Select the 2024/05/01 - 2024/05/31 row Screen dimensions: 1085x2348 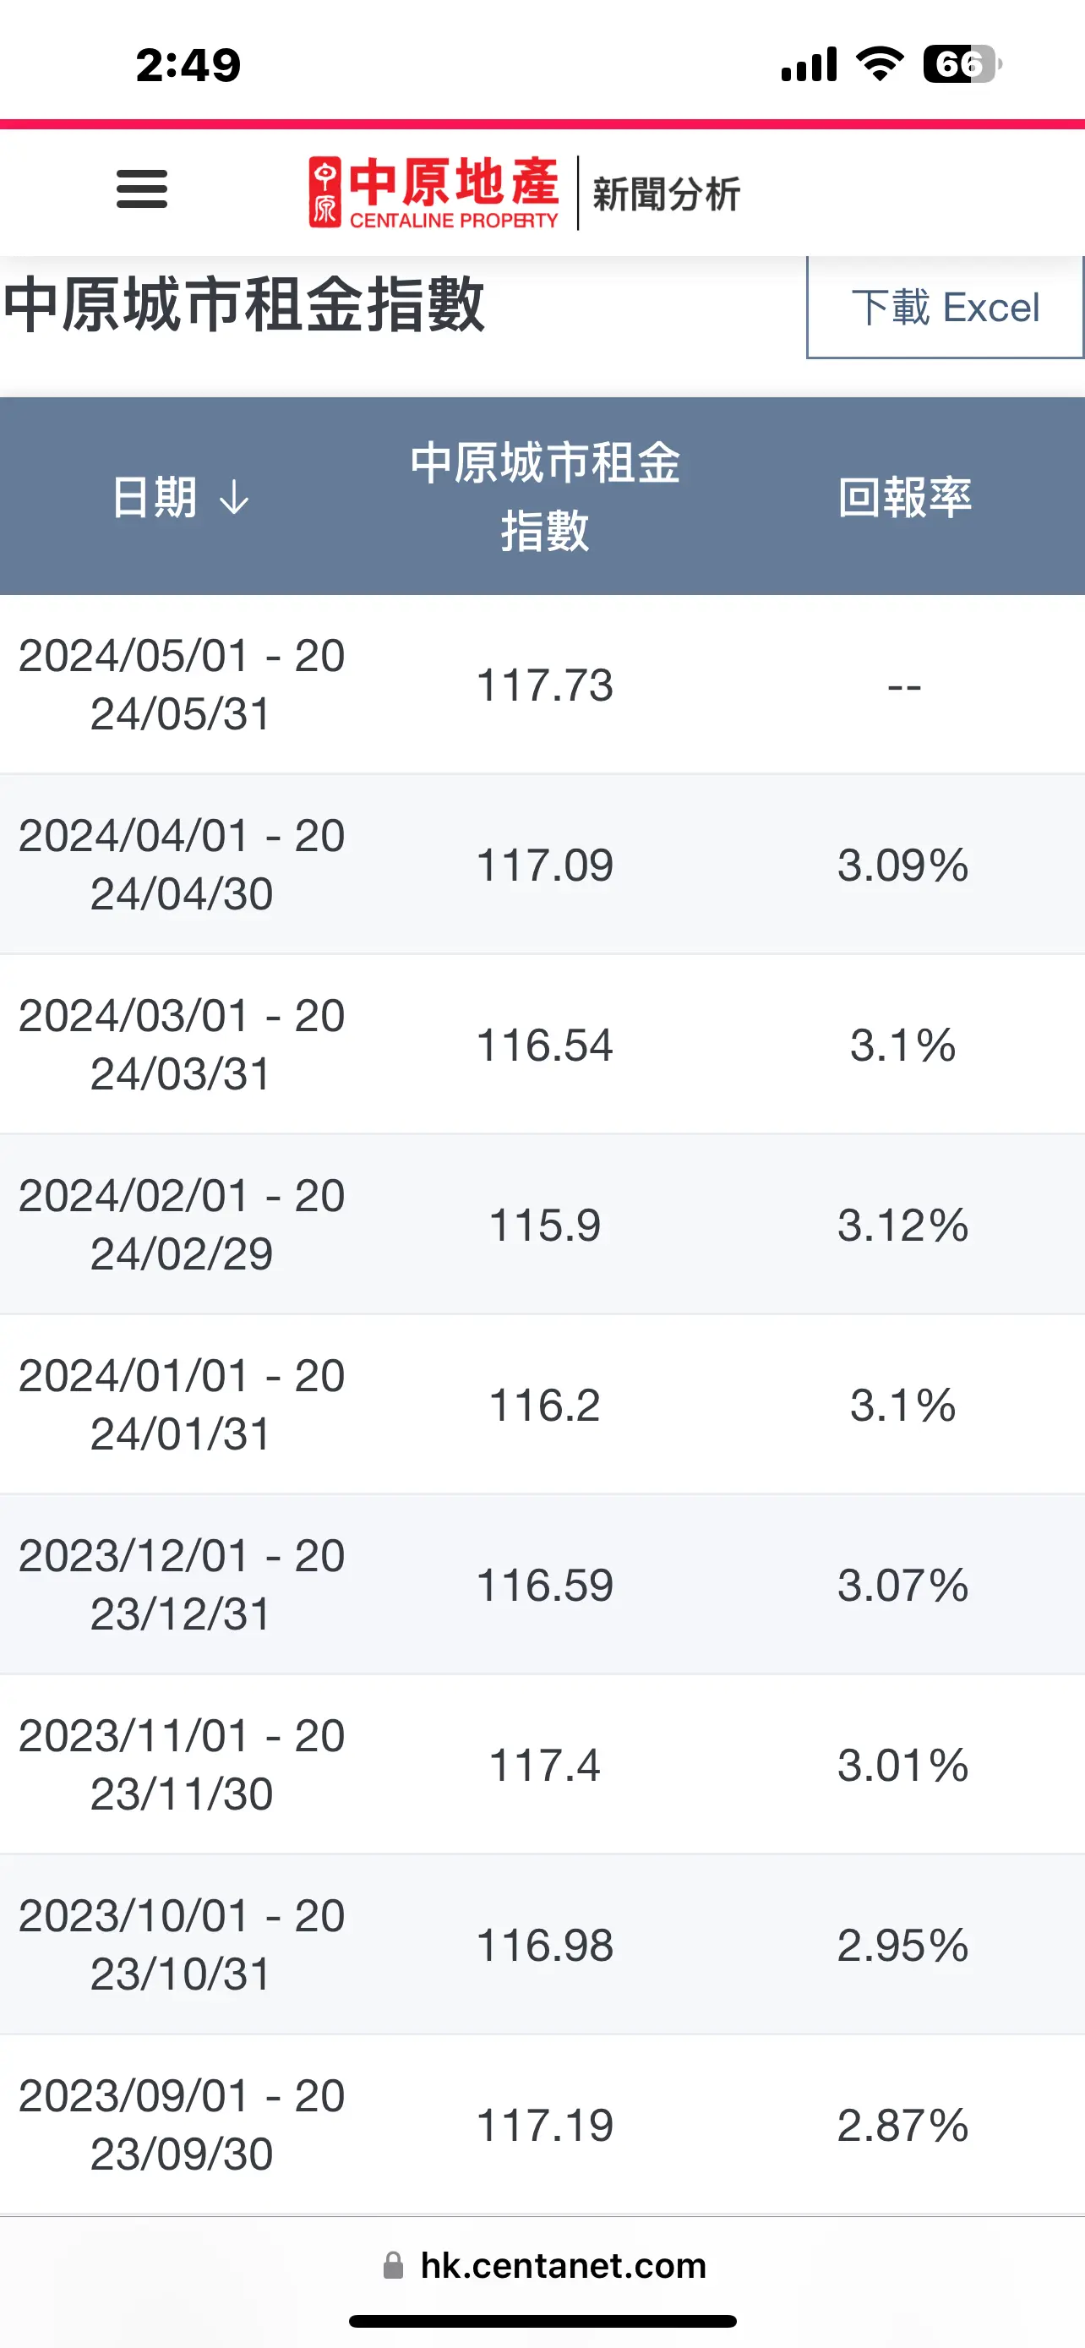click(543, 685)
